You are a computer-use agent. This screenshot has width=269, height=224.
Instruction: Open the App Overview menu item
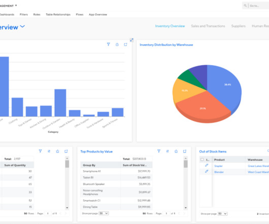[x=98, y=15]
